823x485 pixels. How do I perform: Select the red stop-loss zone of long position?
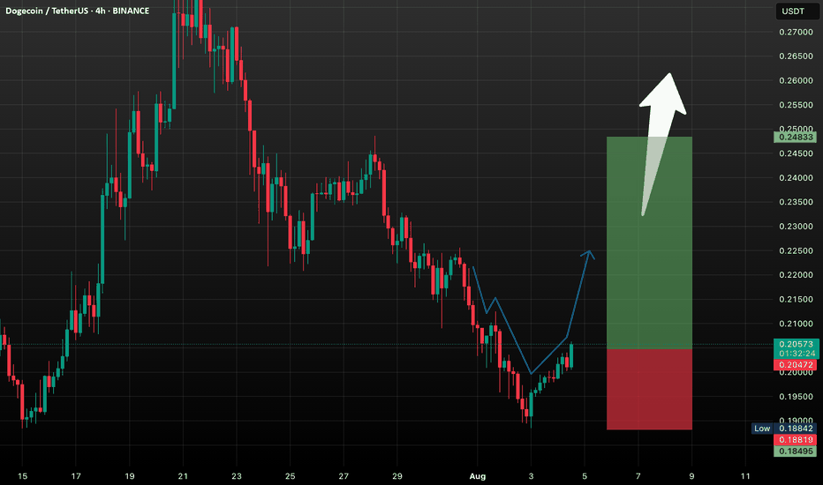[x=649, y=390]
